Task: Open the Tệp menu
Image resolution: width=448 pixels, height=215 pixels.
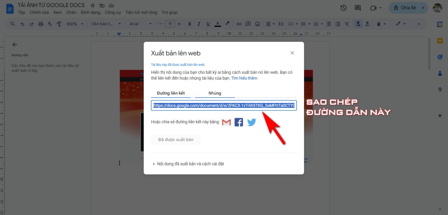Action: pos(22,12)
